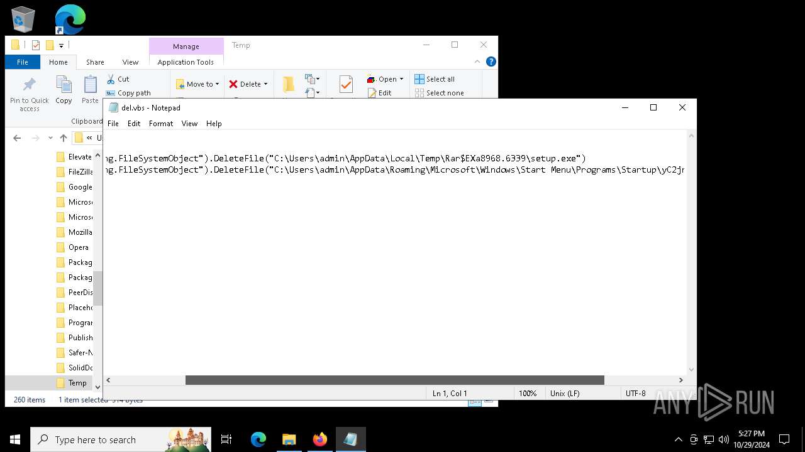Open the Windows Start button
This screenshot has height=452, width=805.
click(x=15, y=439)
